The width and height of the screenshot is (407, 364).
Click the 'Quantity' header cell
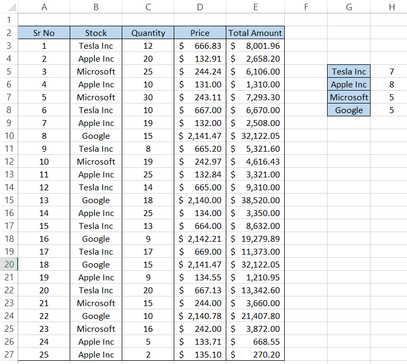[148, 33]
